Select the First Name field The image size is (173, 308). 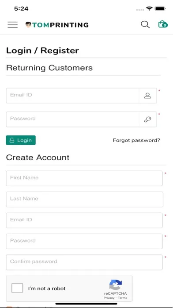tap(84, 178)
